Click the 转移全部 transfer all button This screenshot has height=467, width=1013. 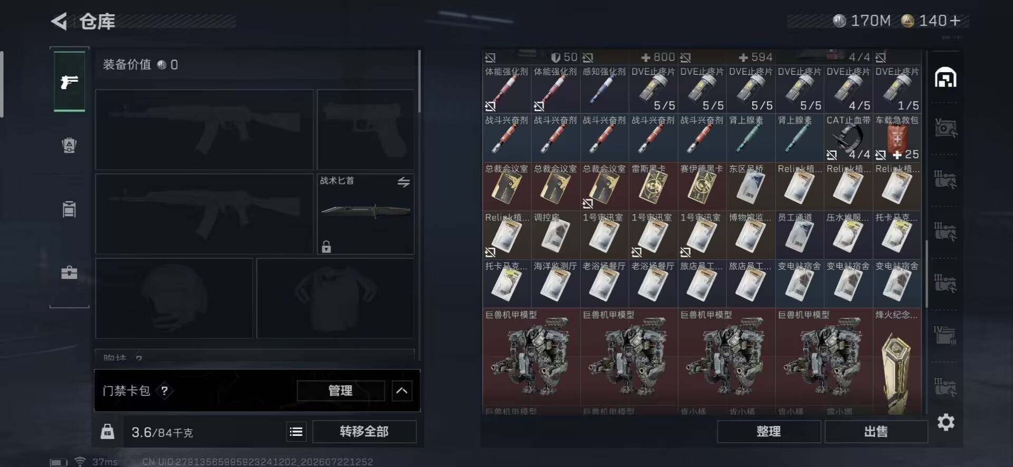click(x=365, y=432)
